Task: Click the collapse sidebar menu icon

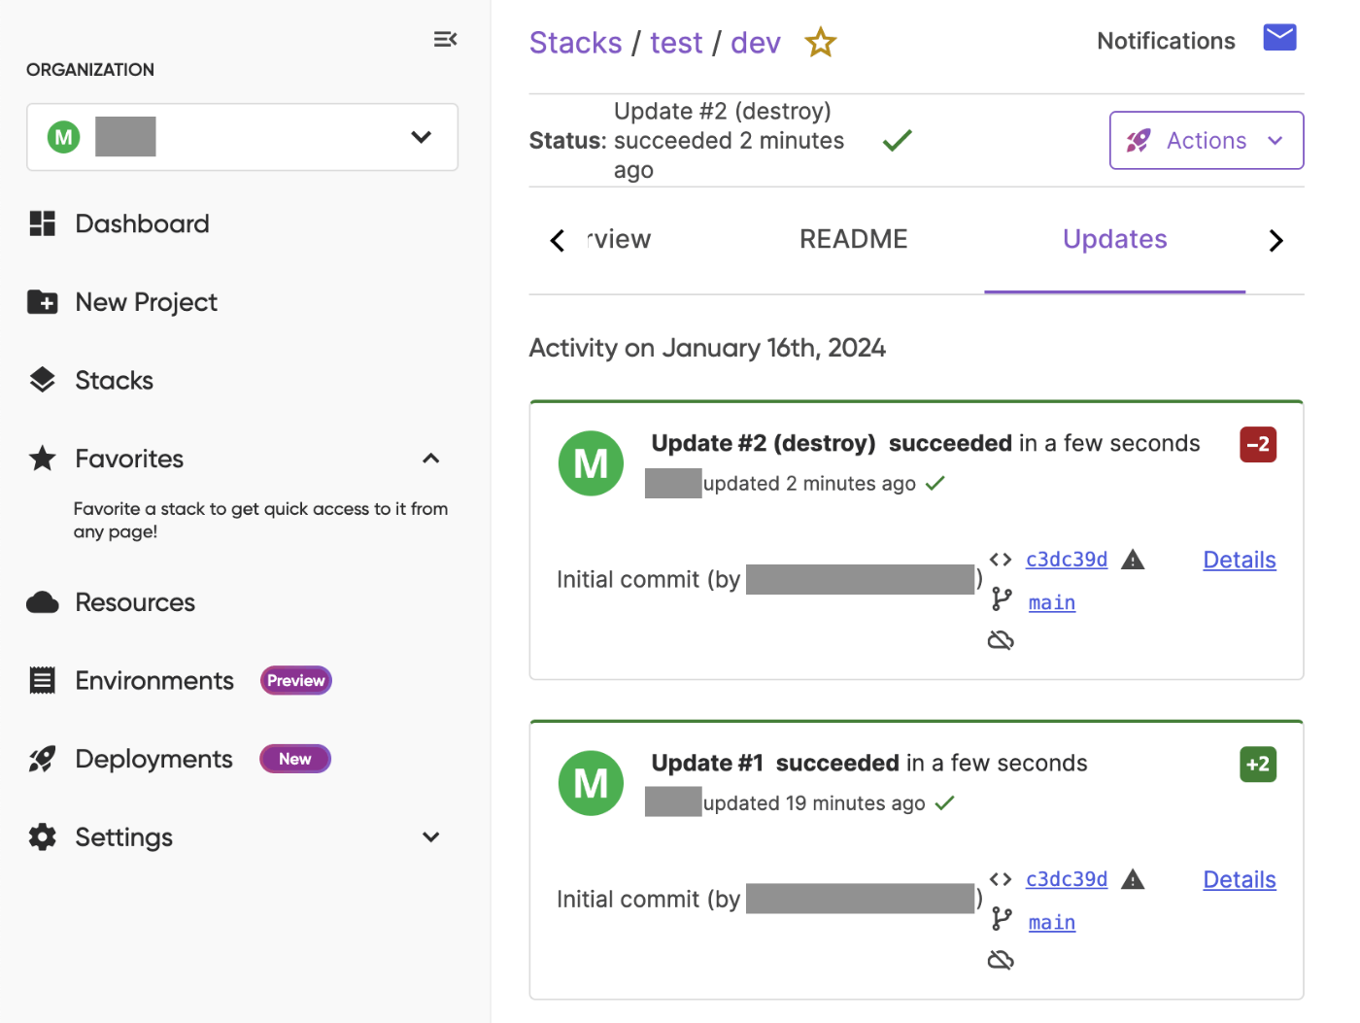Action: 445,39
